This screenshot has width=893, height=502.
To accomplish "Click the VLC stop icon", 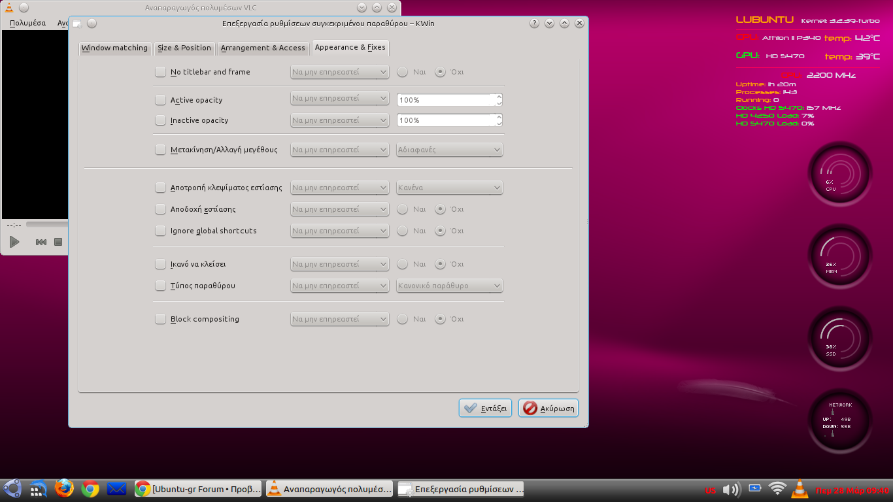I will click(x=58, y=243).
